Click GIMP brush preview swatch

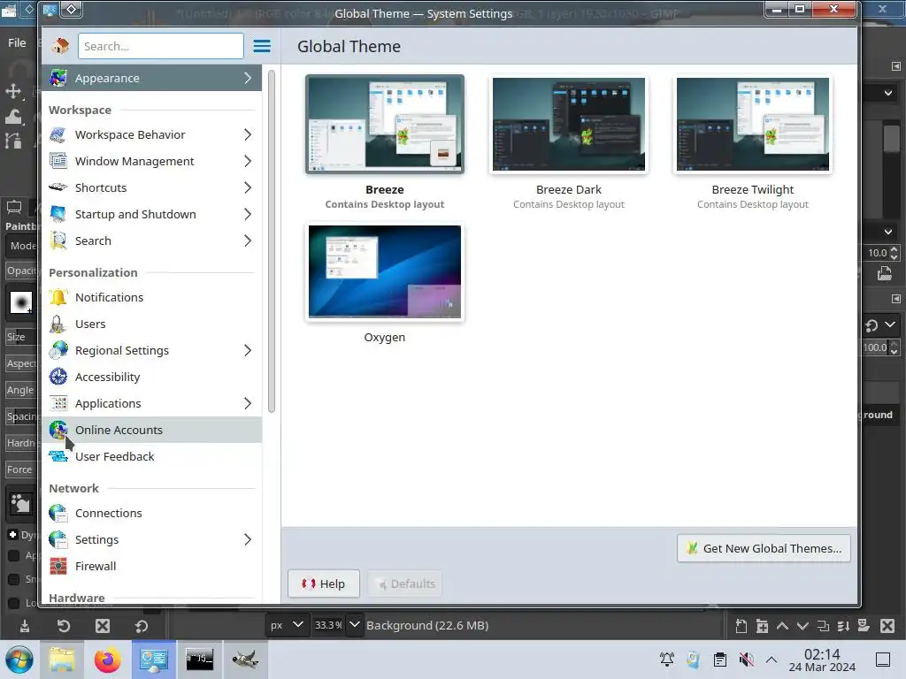(x=21, y=302)
